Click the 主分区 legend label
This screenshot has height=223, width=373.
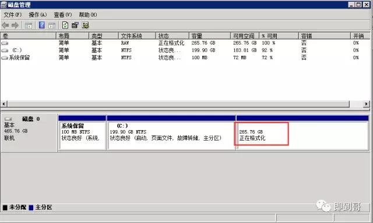44,207
